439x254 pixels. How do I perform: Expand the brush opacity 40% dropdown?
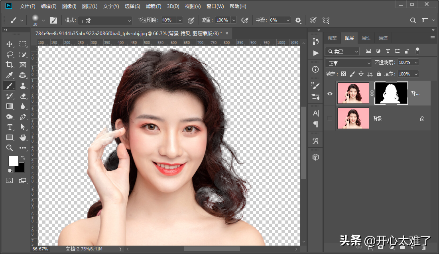tap(179, 20)
